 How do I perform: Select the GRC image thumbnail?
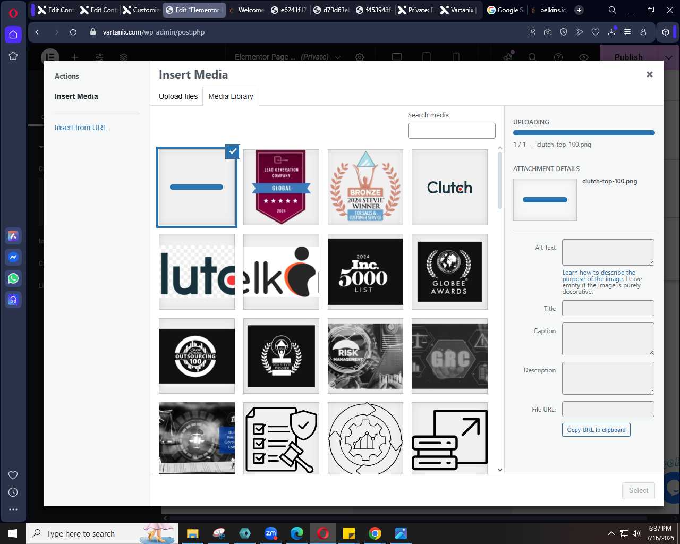[449, 356]
